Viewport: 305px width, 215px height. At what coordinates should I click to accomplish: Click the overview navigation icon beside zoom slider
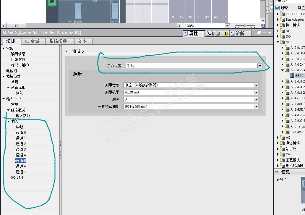263,26
